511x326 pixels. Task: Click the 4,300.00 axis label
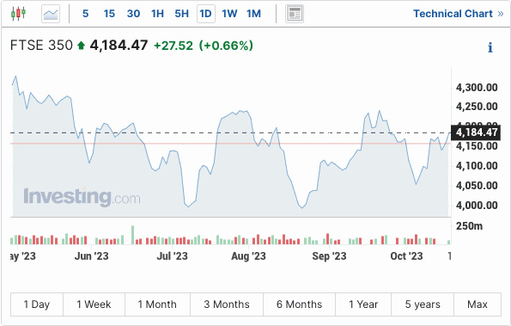[477, 88]
